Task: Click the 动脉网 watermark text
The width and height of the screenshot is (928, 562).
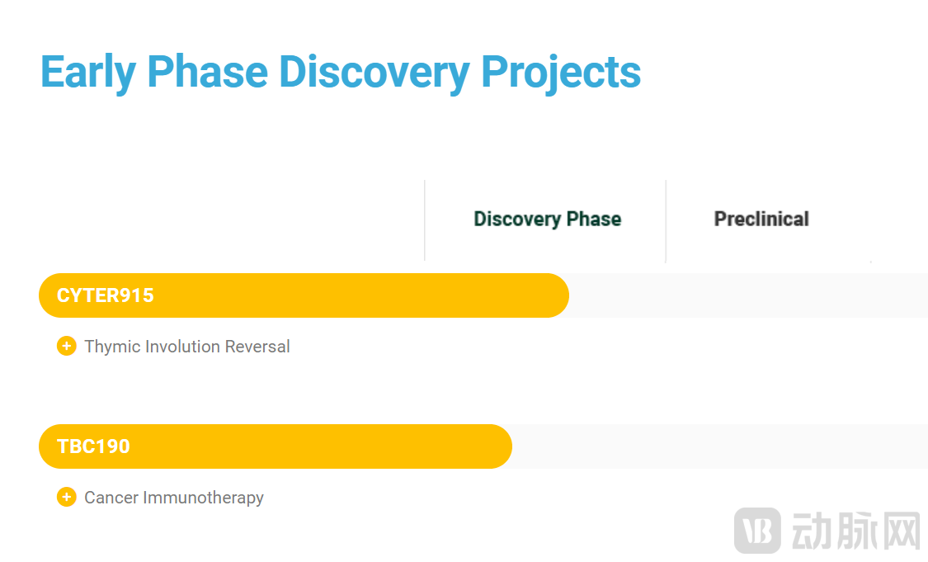Action: (855, 531)
